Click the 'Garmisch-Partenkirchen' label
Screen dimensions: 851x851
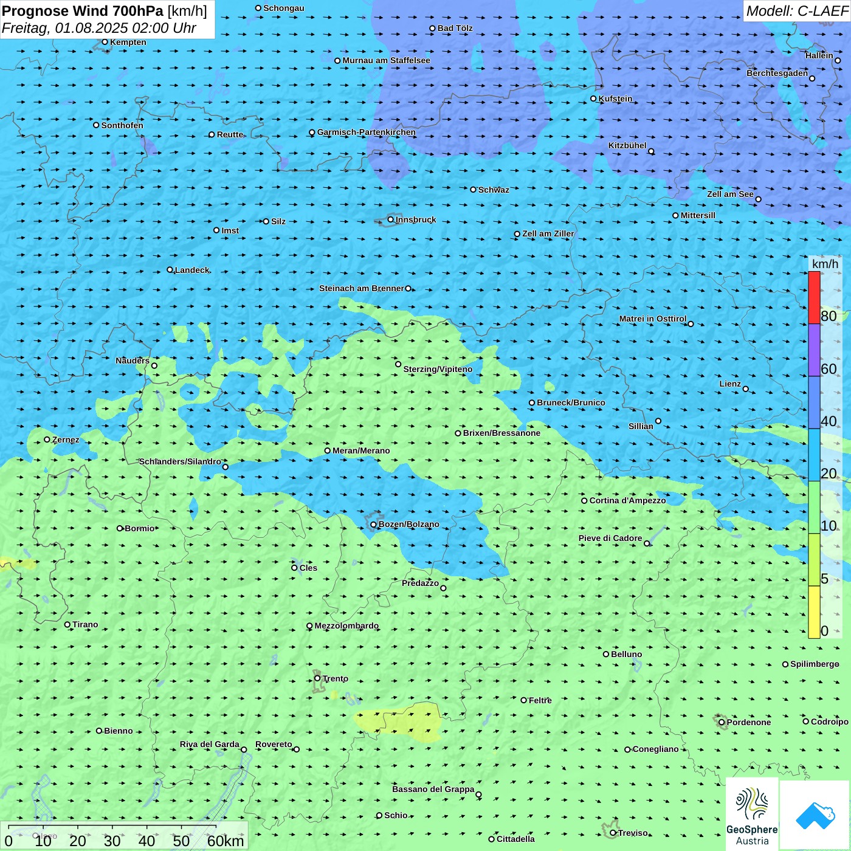coord(367,132)
